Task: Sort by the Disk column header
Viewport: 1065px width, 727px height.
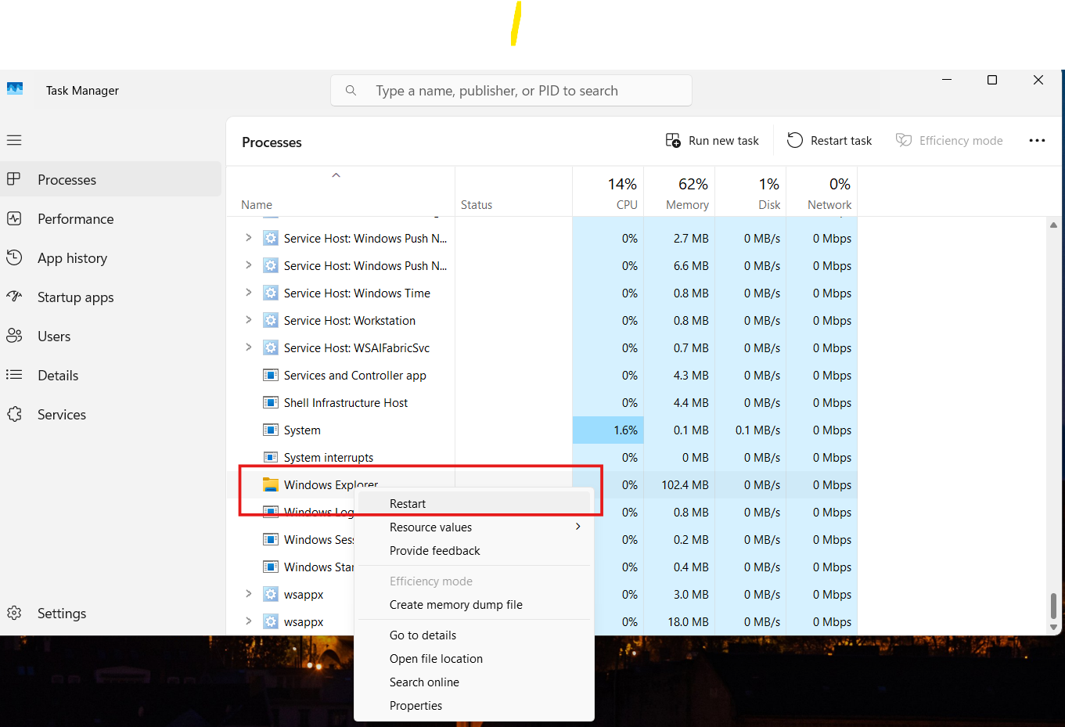Action: (x=750, y=192)
